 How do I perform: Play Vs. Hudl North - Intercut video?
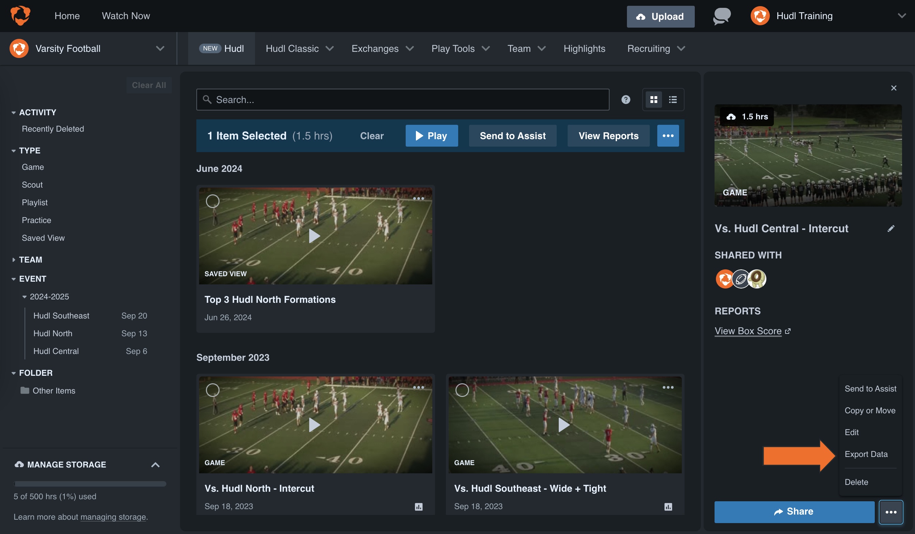314,425
